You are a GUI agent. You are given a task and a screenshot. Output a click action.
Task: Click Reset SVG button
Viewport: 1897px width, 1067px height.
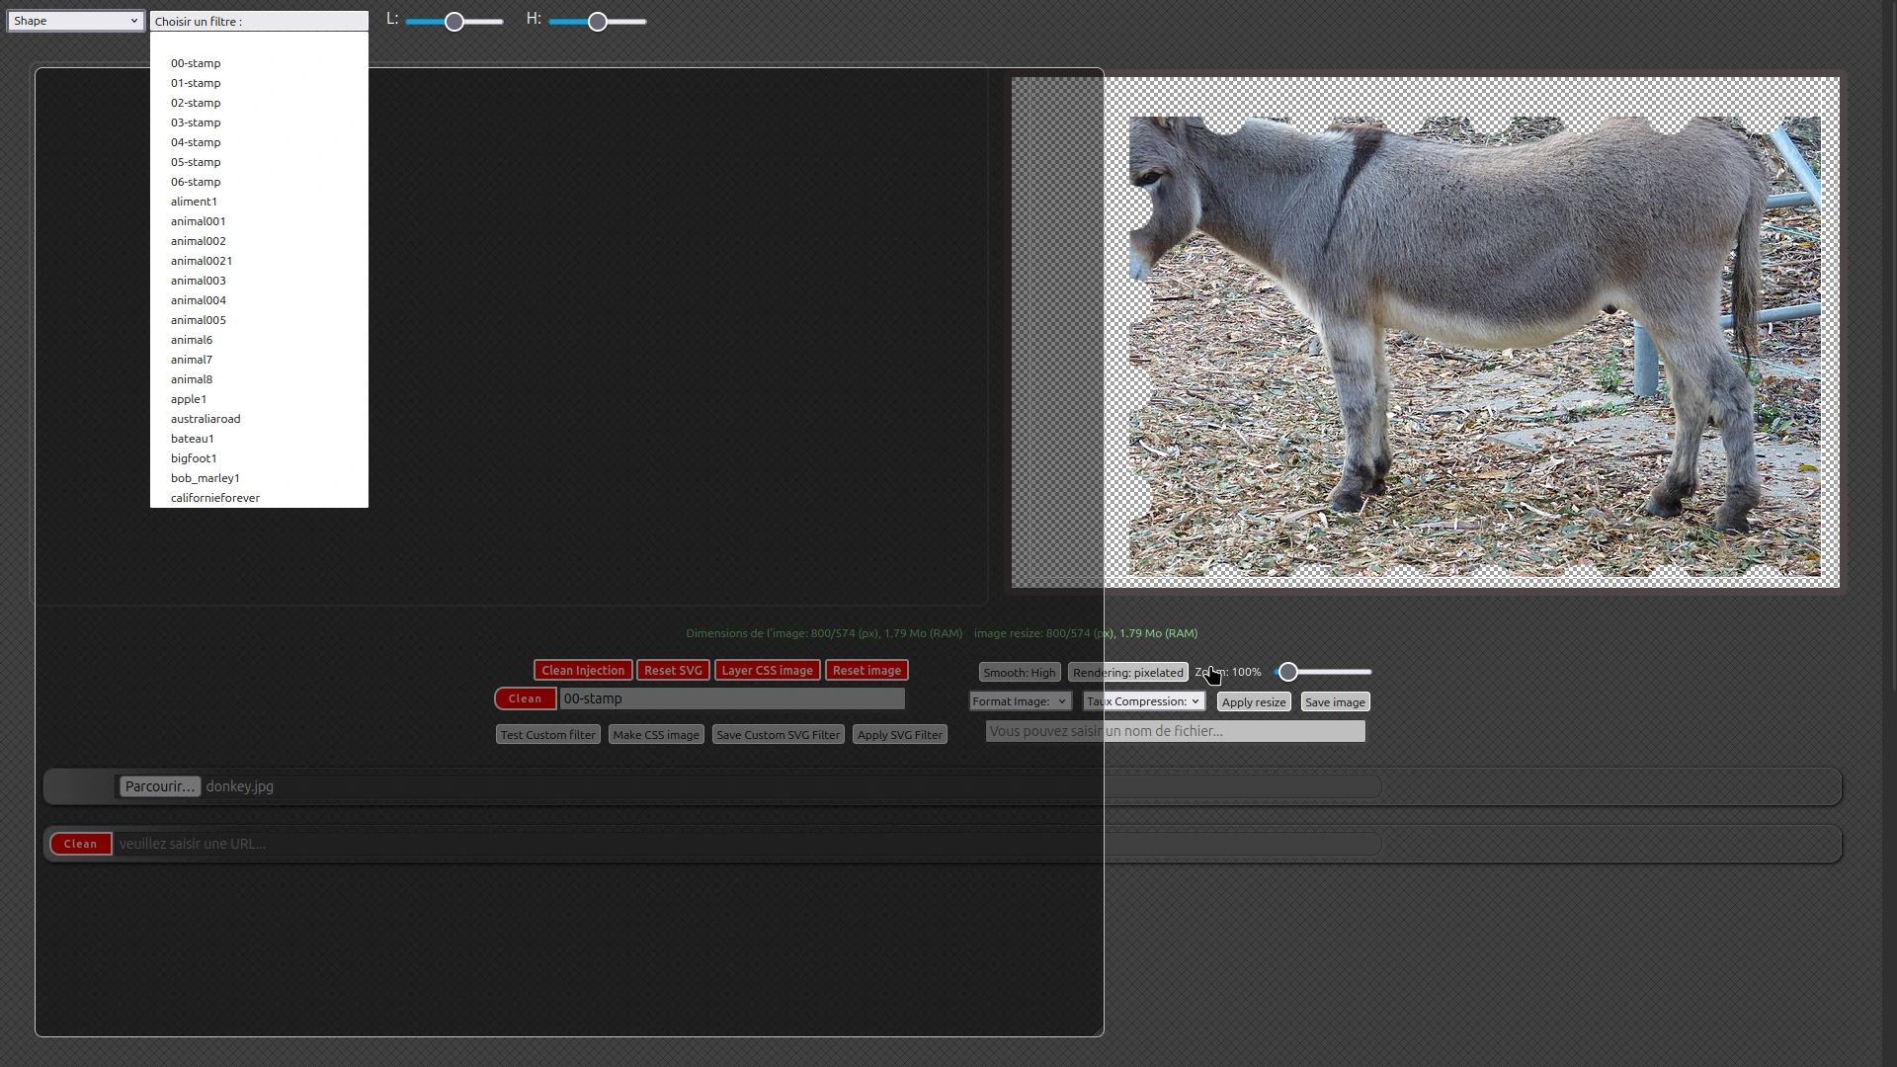click(673, 671)
